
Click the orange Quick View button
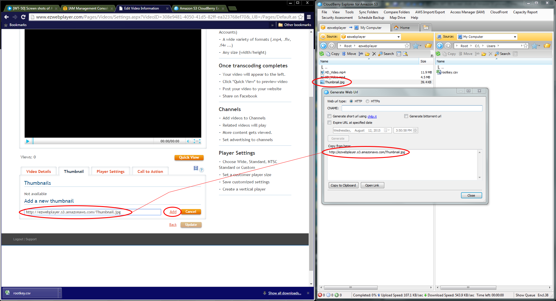(189, 158)
